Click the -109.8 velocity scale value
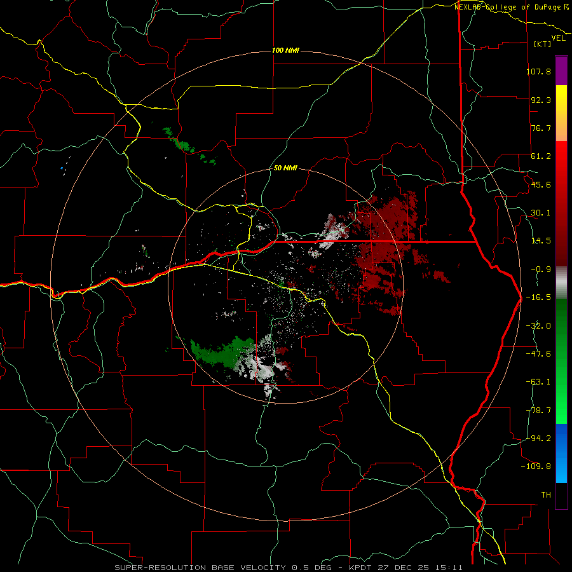572x572 pixels. click(536, 466)
